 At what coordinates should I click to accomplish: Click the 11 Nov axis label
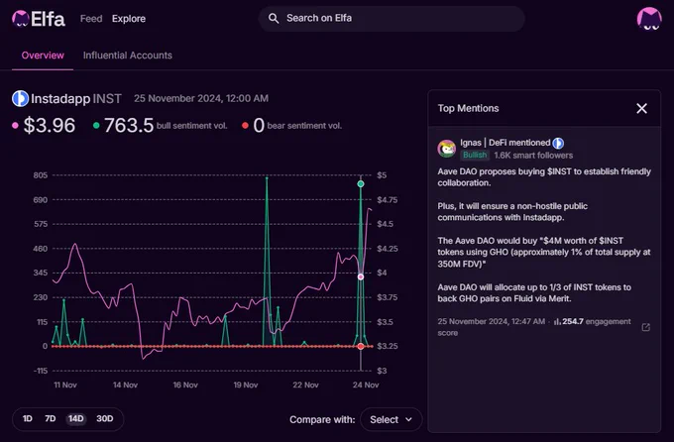coord(65,385)
